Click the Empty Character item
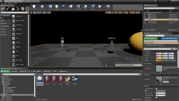The height and width of the screenshot is (101, 179). coord(20,20)
